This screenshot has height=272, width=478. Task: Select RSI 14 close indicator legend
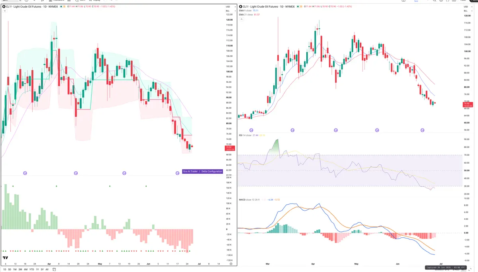(245, 135)
